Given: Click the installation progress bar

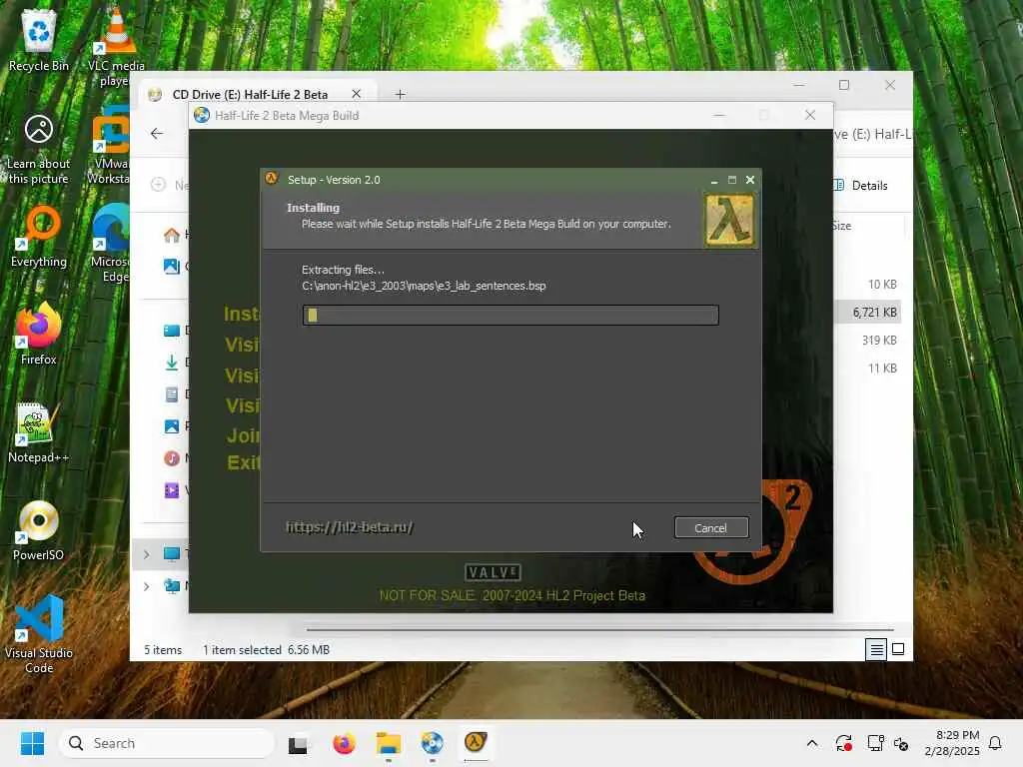Looking at the screenshot, I should [511, 315].
